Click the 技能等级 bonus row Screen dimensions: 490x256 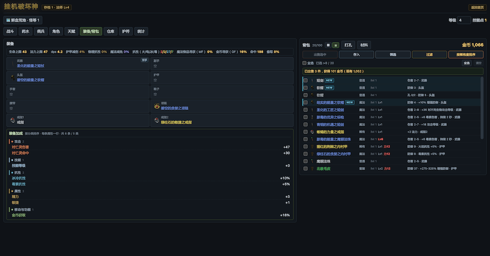[150, 166]
